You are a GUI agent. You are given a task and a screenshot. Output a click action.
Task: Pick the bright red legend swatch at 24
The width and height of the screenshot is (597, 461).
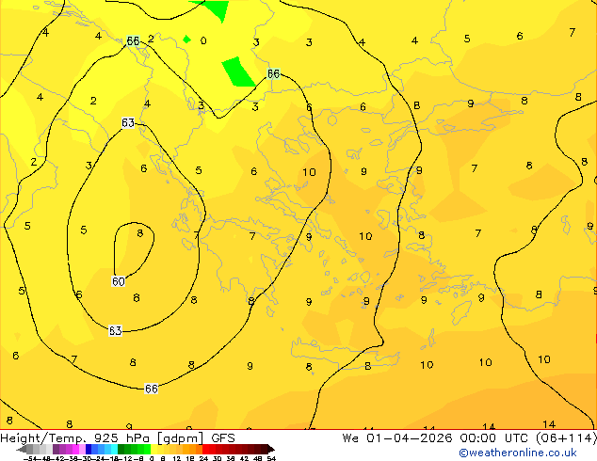[205, 449]
